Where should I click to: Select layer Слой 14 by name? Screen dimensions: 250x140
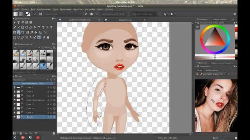tap(30, 96)
